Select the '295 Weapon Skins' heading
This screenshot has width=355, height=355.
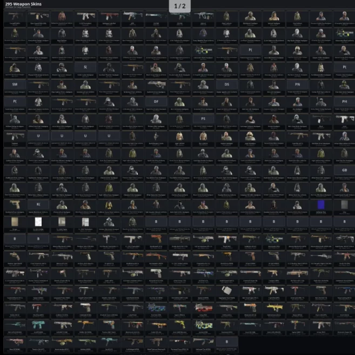pyautogui.click(x=23, y=4)
